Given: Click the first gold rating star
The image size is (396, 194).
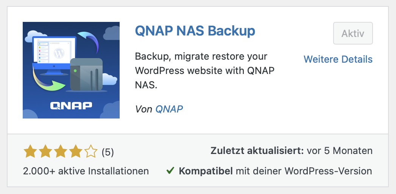Looking at the screenshot, I should tap(30, 152).
